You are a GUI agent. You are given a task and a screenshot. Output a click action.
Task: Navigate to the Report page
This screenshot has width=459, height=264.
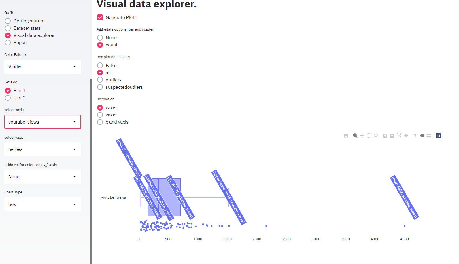8,43
